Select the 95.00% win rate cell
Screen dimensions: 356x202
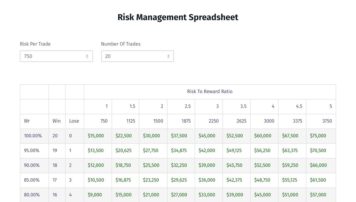pyautogui.click(x=32, y=150)
